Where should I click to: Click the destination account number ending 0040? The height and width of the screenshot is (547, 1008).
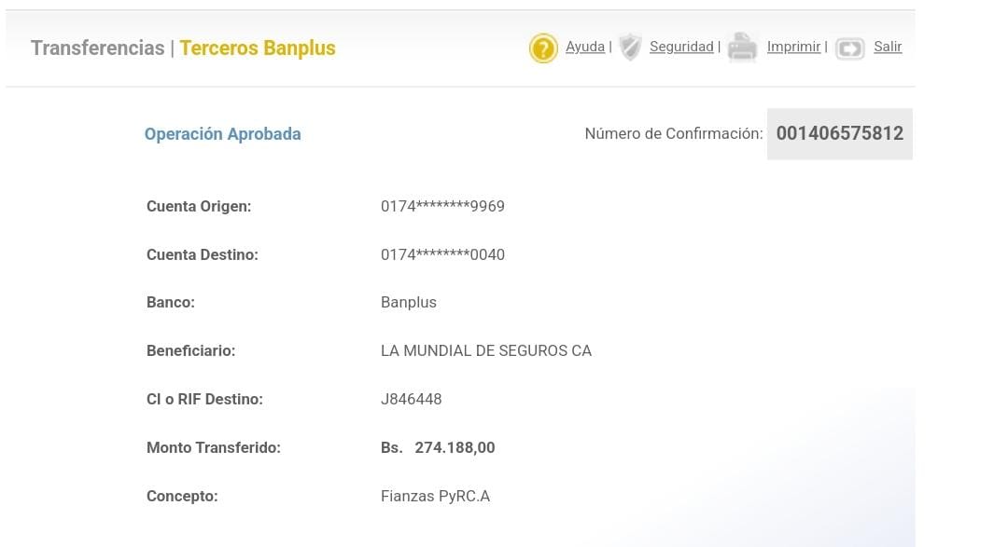coord(442,254)
